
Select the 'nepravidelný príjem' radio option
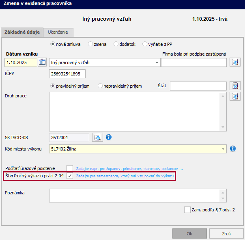pos(101,86)
